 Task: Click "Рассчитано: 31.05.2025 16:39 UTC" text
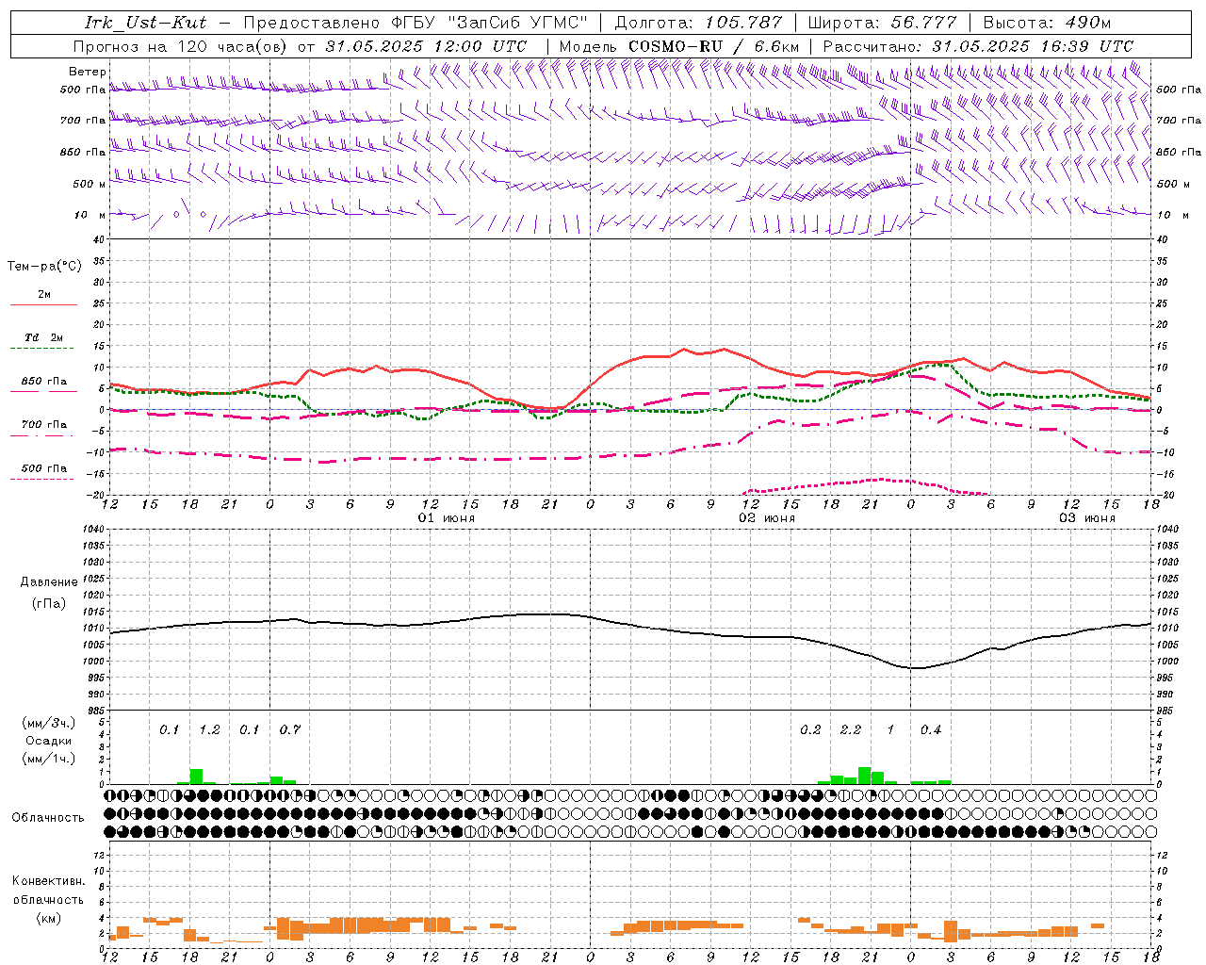978,45
